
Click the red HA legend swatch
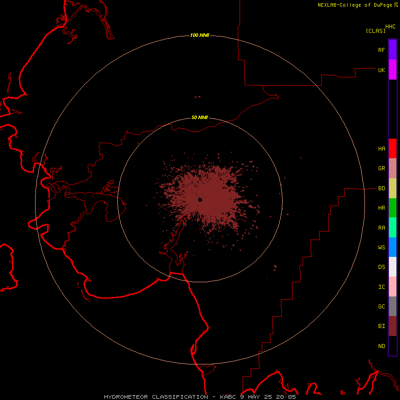click(392, 148)
